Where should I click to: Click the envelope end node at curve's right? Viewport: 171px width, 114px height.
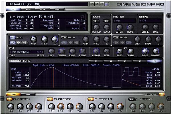121,87
